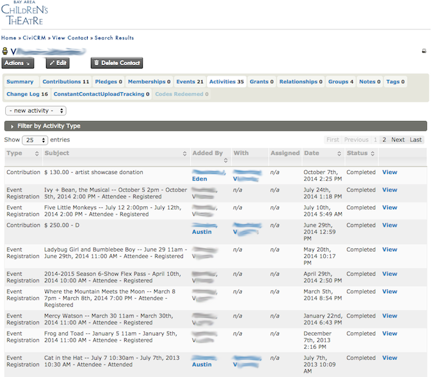Open the Change Log tab

27,94
